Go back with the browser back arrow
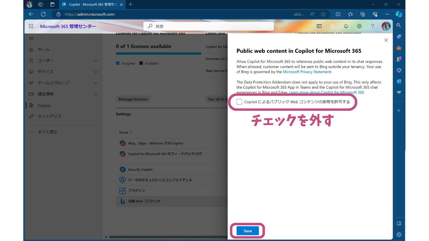Screen dimensions: 429x241 coord(31,14)
